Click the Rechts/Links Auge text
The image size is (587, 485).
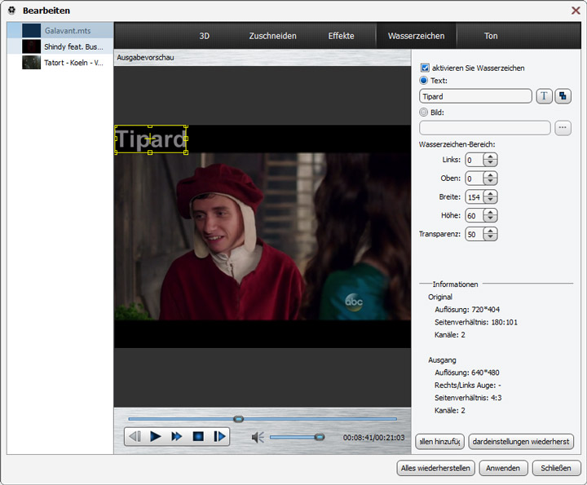(468, 385)
